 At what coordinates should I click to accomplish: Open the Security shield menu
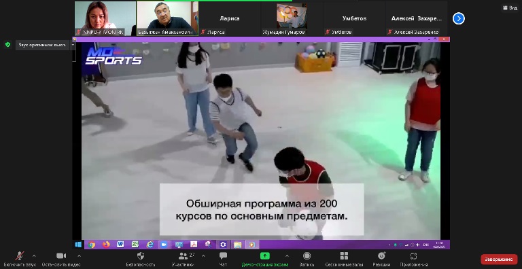[x=141, y=255]
